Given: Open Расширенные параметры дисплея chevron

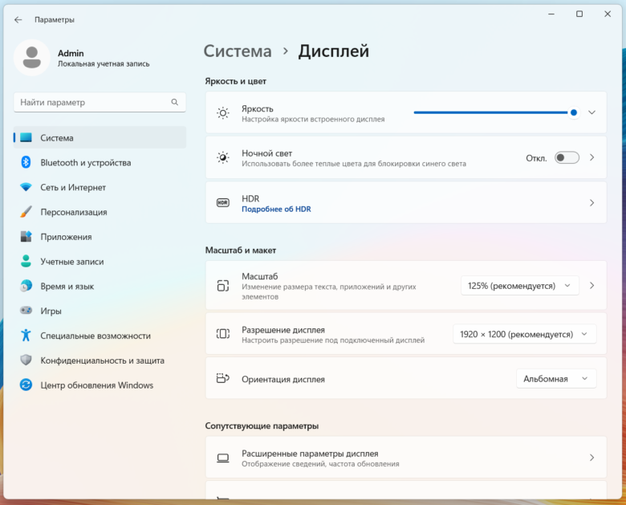Looking at the screenshot, I should click(591, 458).
